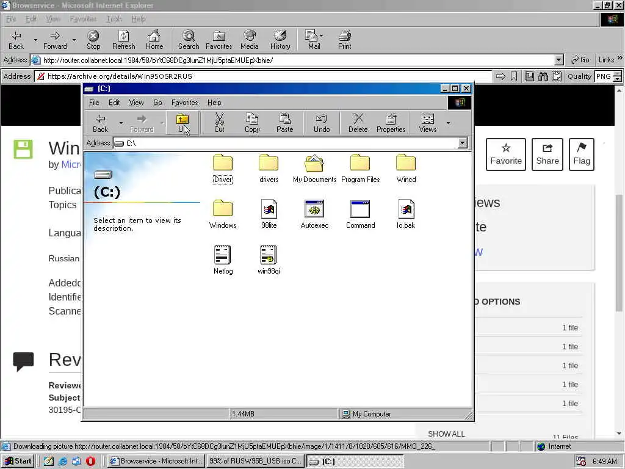The height and width of the screenshot is (469, 625).
Task: Select the Driver folder
Action: (x=223, y=169)
